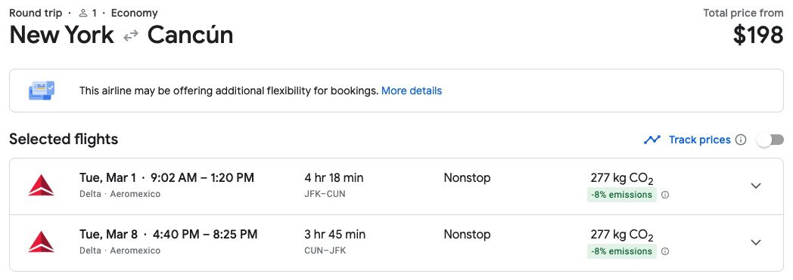Expand the Tue, Mar 8 flight details
The width and height of the screenshot is (793, 280).
[x=756, y=242]
